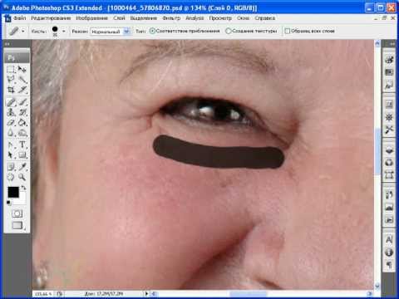Open the Слой menu
The image size is (399, 299).
[x=119, y=18]
